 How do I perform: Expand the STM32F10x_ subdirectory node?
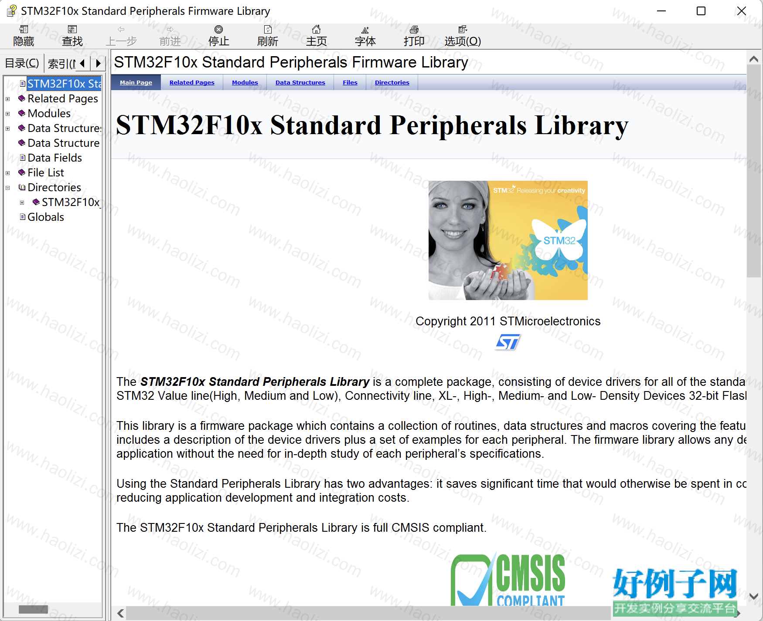(22, 203)
